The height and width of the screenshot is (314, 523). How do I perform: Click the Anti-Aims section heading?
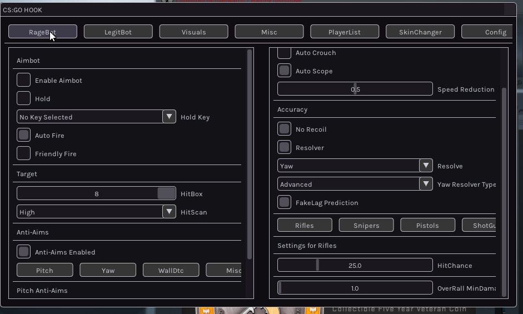[33, 232]
